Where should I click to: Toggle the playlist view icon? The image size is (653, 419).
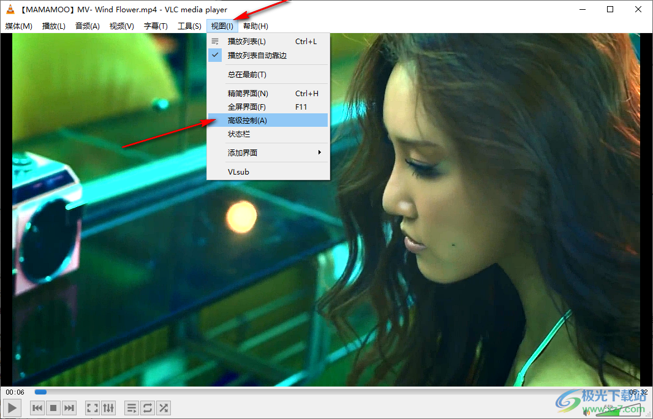132,408
